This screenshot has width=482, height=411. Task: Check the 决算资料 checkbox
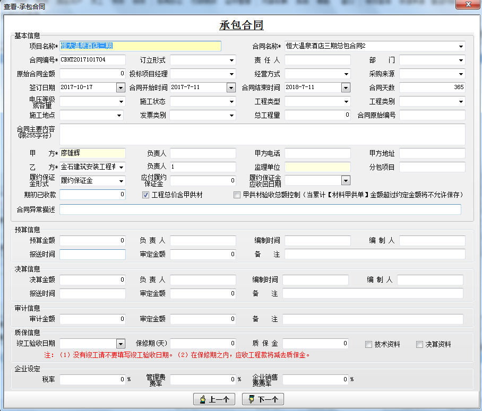420,344
